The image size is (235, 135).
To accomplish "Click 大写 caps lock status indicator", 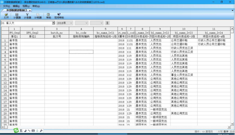I will 220,132.
